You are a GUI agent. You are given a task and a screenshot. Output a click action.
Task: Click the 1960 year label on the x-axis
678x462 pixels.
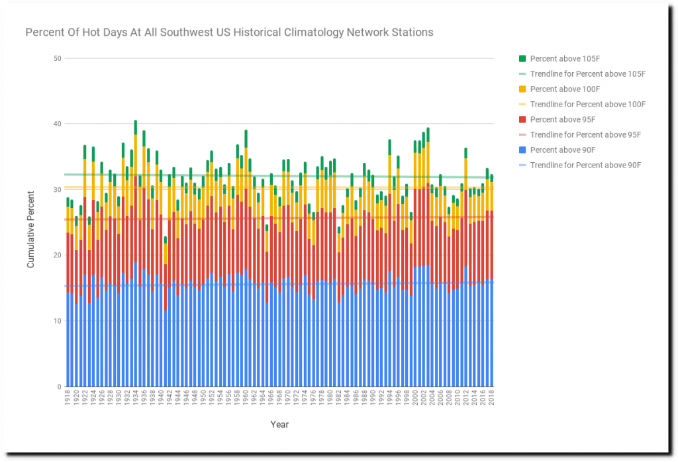[x=246, y=398]
